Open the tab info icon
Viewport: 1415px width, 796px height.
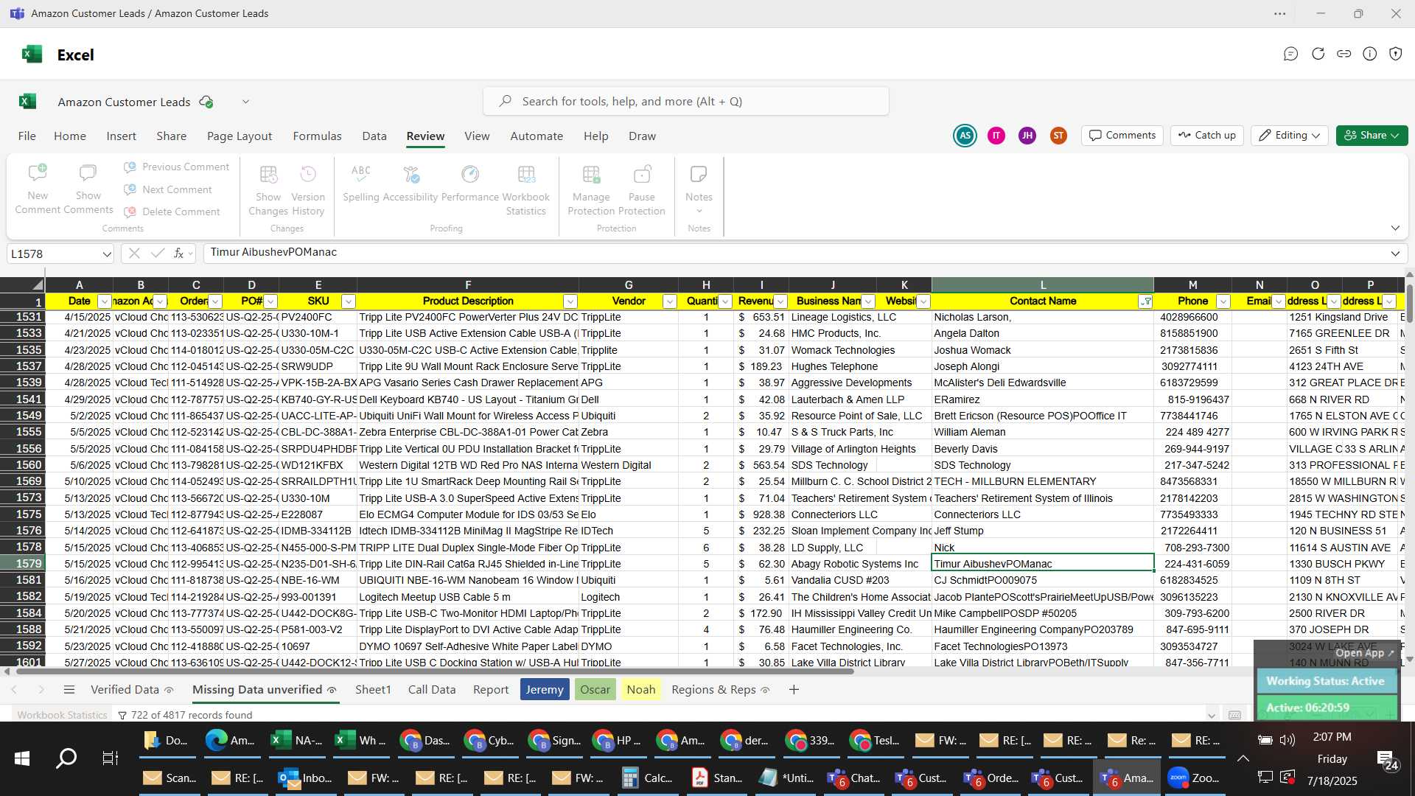click(x=1369, y=54)
